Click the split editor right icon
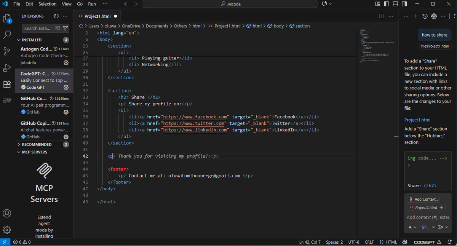457x246 pixels. click(x=382, y=16)
